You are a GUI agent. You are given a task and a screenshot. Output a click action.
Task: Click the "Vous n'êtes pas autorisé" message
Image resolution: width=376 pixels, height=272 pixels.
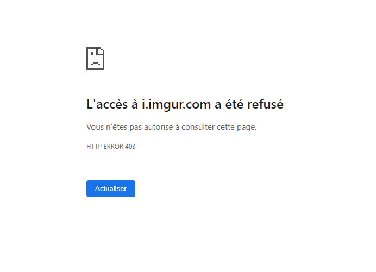coord(171,127)
